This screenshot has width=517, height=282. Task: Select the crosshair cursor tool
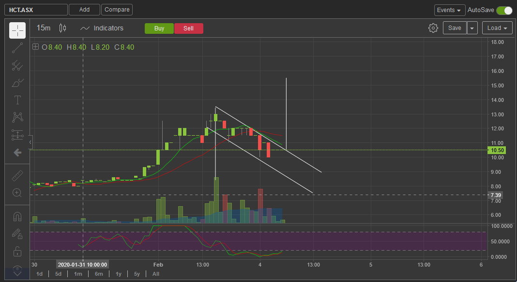coord(17,30)
